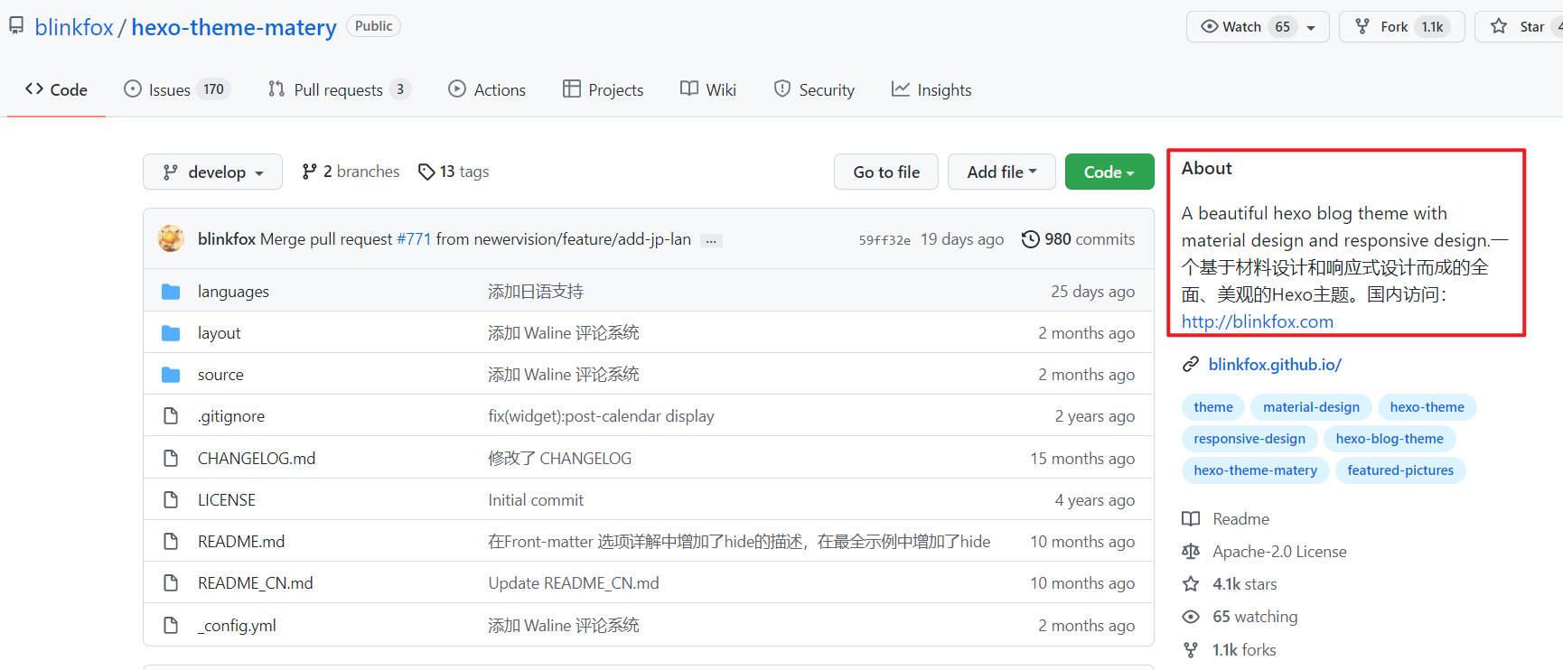Open the blinkfox owner link
This screenshot has height=670, width=1563.
pos(74,27)
